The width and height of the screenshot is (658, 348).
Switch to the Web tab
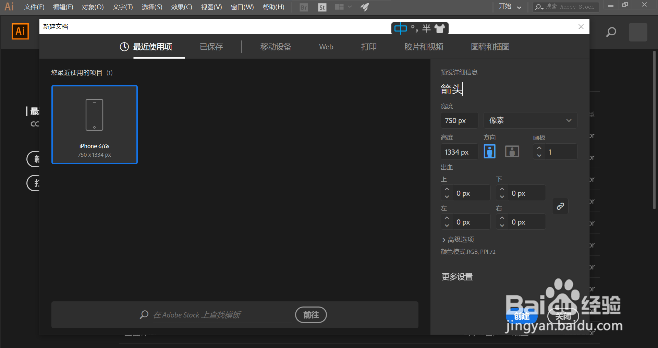click(326, 47)
